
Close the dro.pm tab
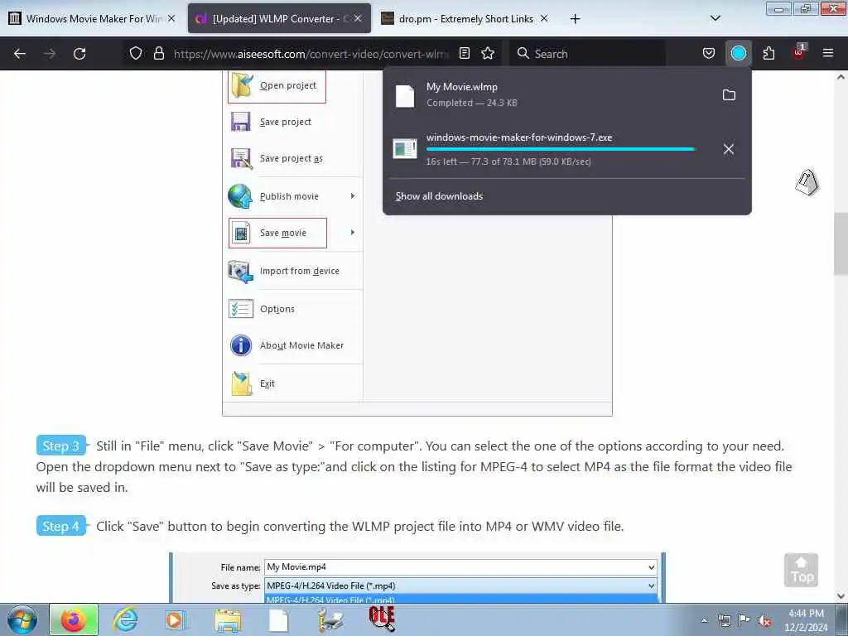(x=544, y=18)
